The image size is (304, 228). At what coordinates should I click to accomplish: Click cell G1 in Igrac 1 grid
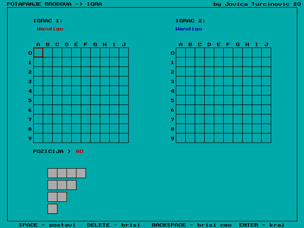click(95, 62)
